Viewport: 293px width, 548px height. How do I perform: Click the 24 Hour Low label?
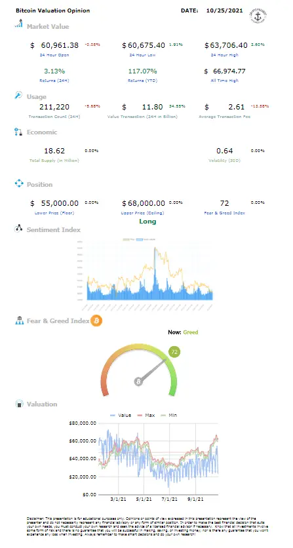(x=142, y=55)
